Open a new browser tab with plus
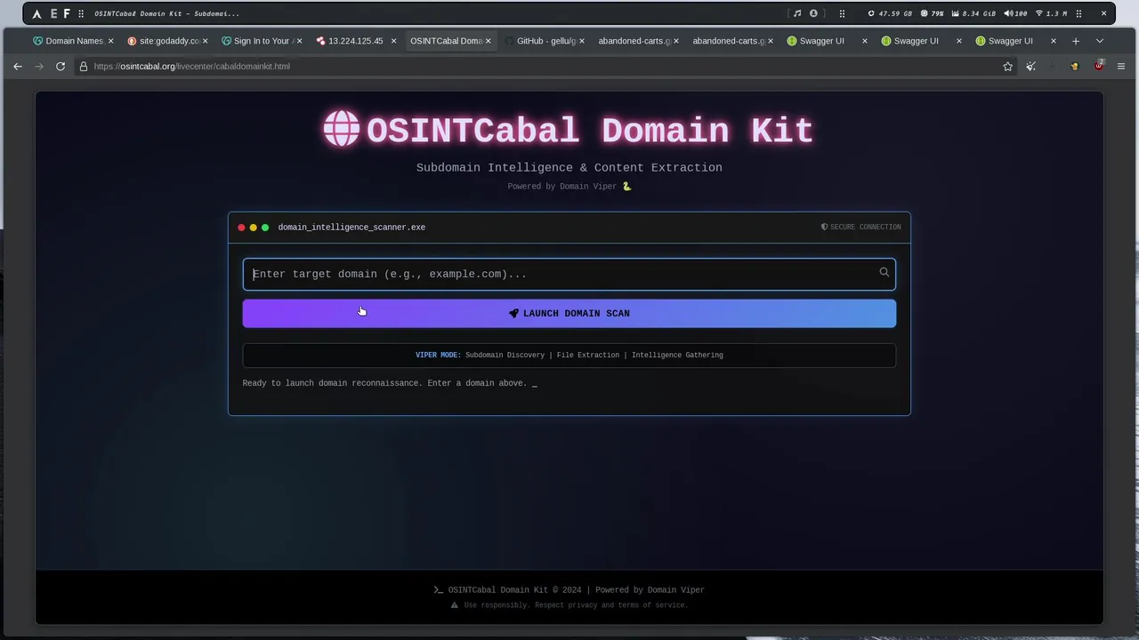Screen dimensions: 1139x640 [x=1076, y=41]
